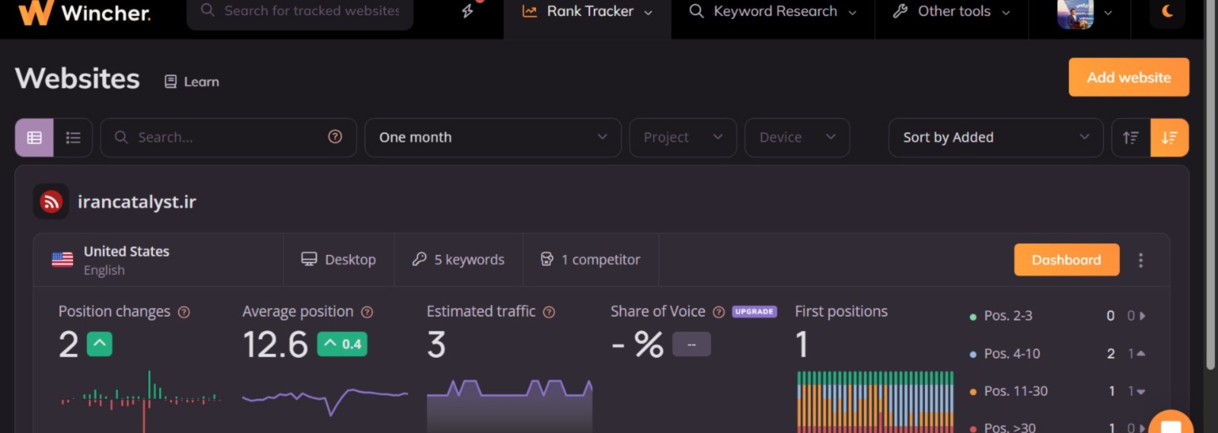Image resolution: width=1218 pixels, height=433 pixels.
Task: Open three-dot menu for irancatalyst.ir
Action: pyautogui.click(x=1140, y=260)
